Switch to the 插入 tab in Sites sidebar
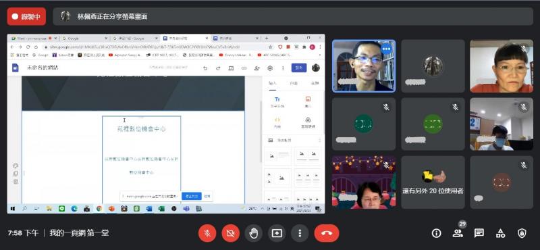This screenshot has height=250, width=540. coord(272,83)
